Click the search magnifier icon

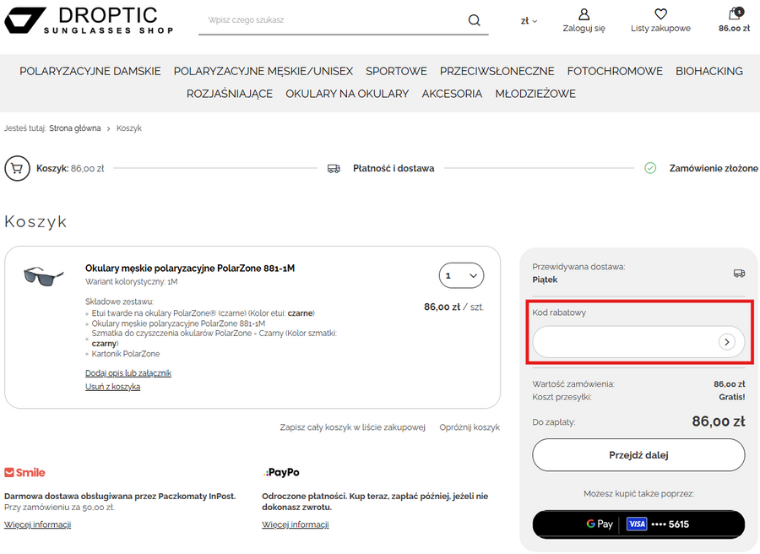[474, 20]
